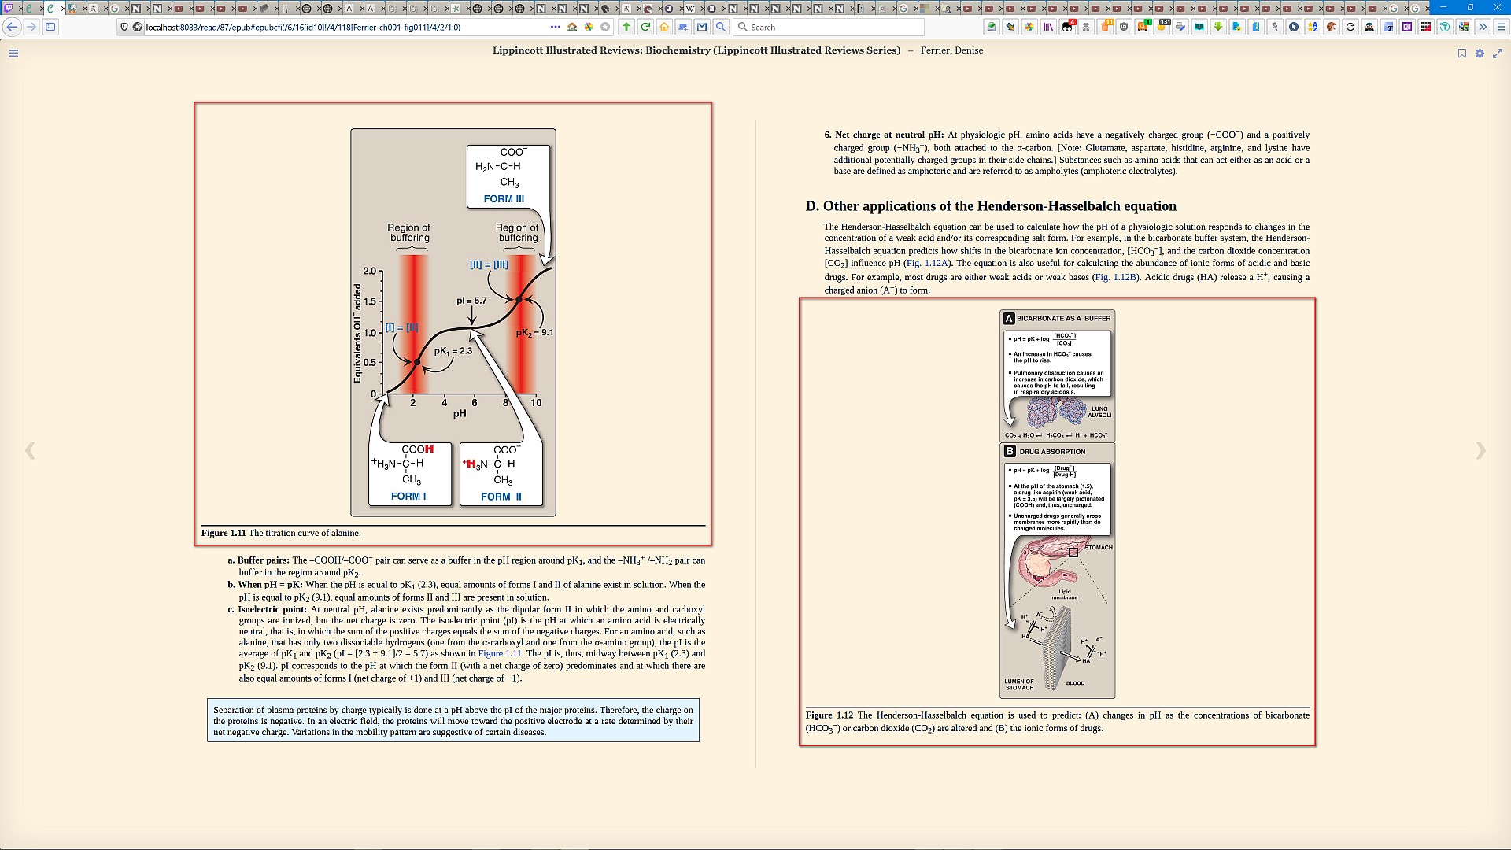Click the browser back button

(12, 27)
